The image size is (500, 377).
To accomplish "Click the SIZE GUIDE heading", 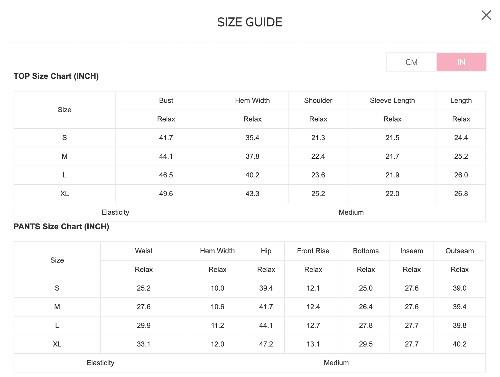I will tap(249, 22).
